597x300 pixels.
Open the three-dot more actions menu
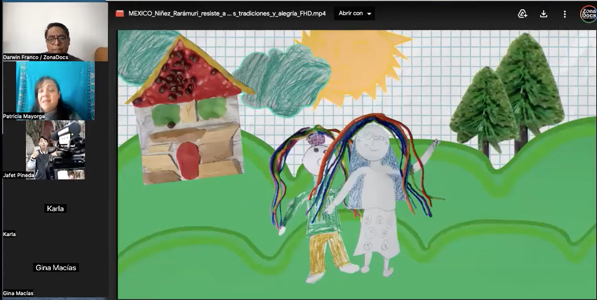(x=565, y=14)
